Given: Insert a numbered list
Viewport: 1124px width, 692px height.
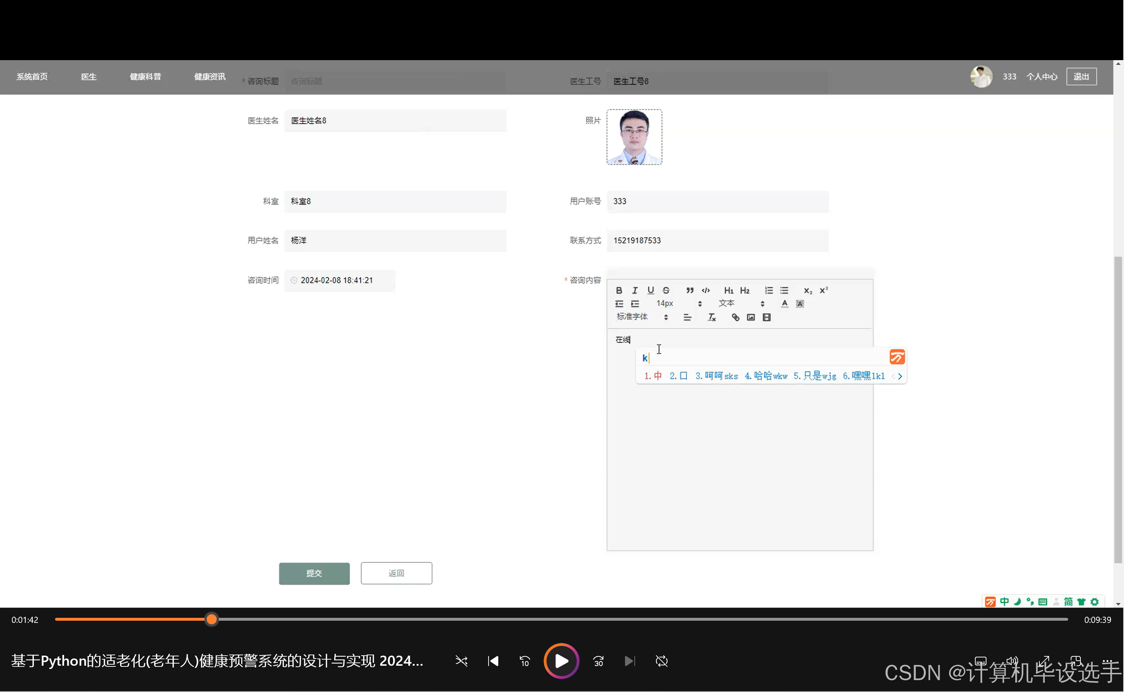Looking at the screenshot, I should click(x=768, y=290).
